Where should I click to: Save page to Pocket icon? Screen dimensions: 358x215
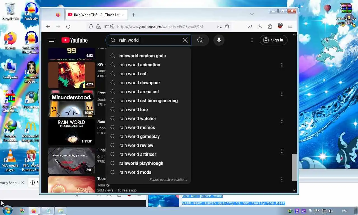click(250, 26)
